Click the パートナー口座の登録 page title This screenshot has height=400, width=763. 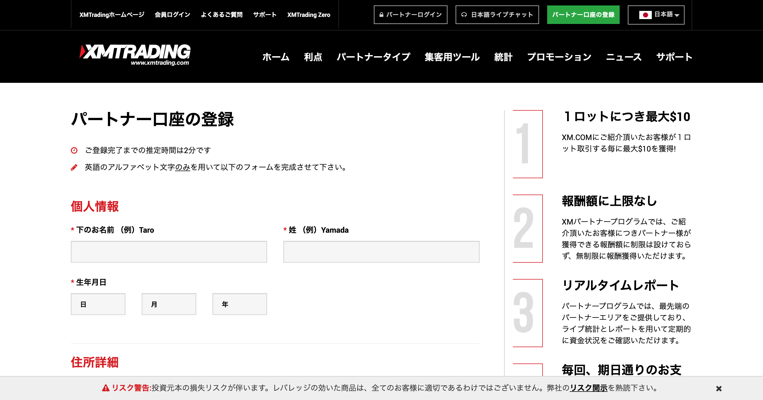tap(152, 119)
